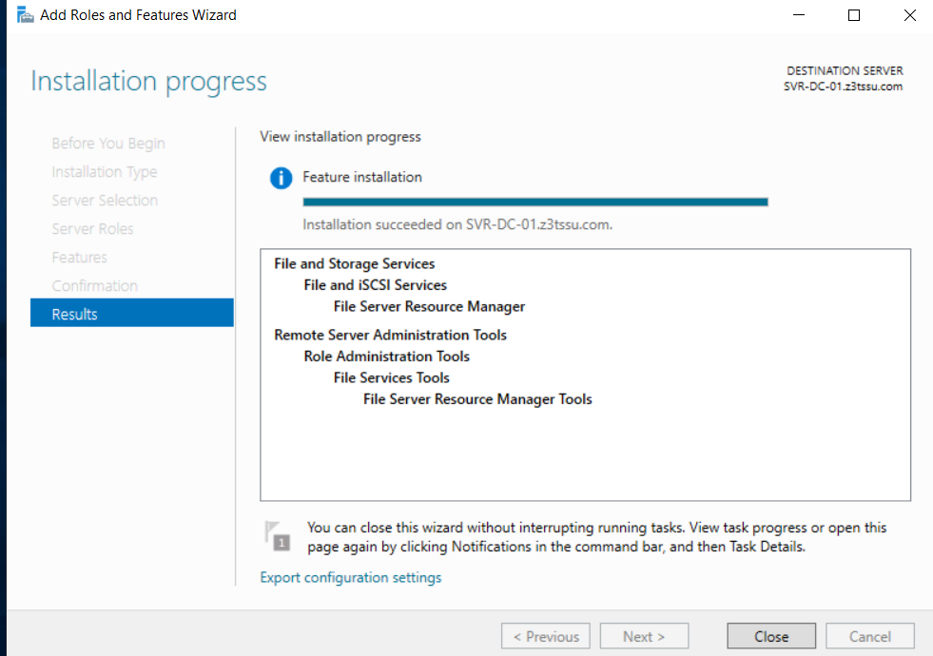Click the Cancel button
933x656 pixels.
pyautogui.click(x=869, y=636)
